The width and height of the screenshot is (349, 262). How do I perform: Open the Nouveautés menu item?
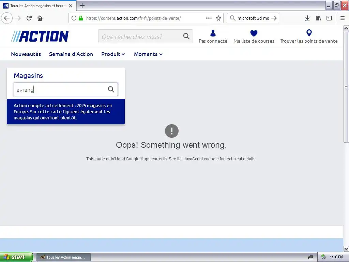pyautogui.click(x=26, y=54)
